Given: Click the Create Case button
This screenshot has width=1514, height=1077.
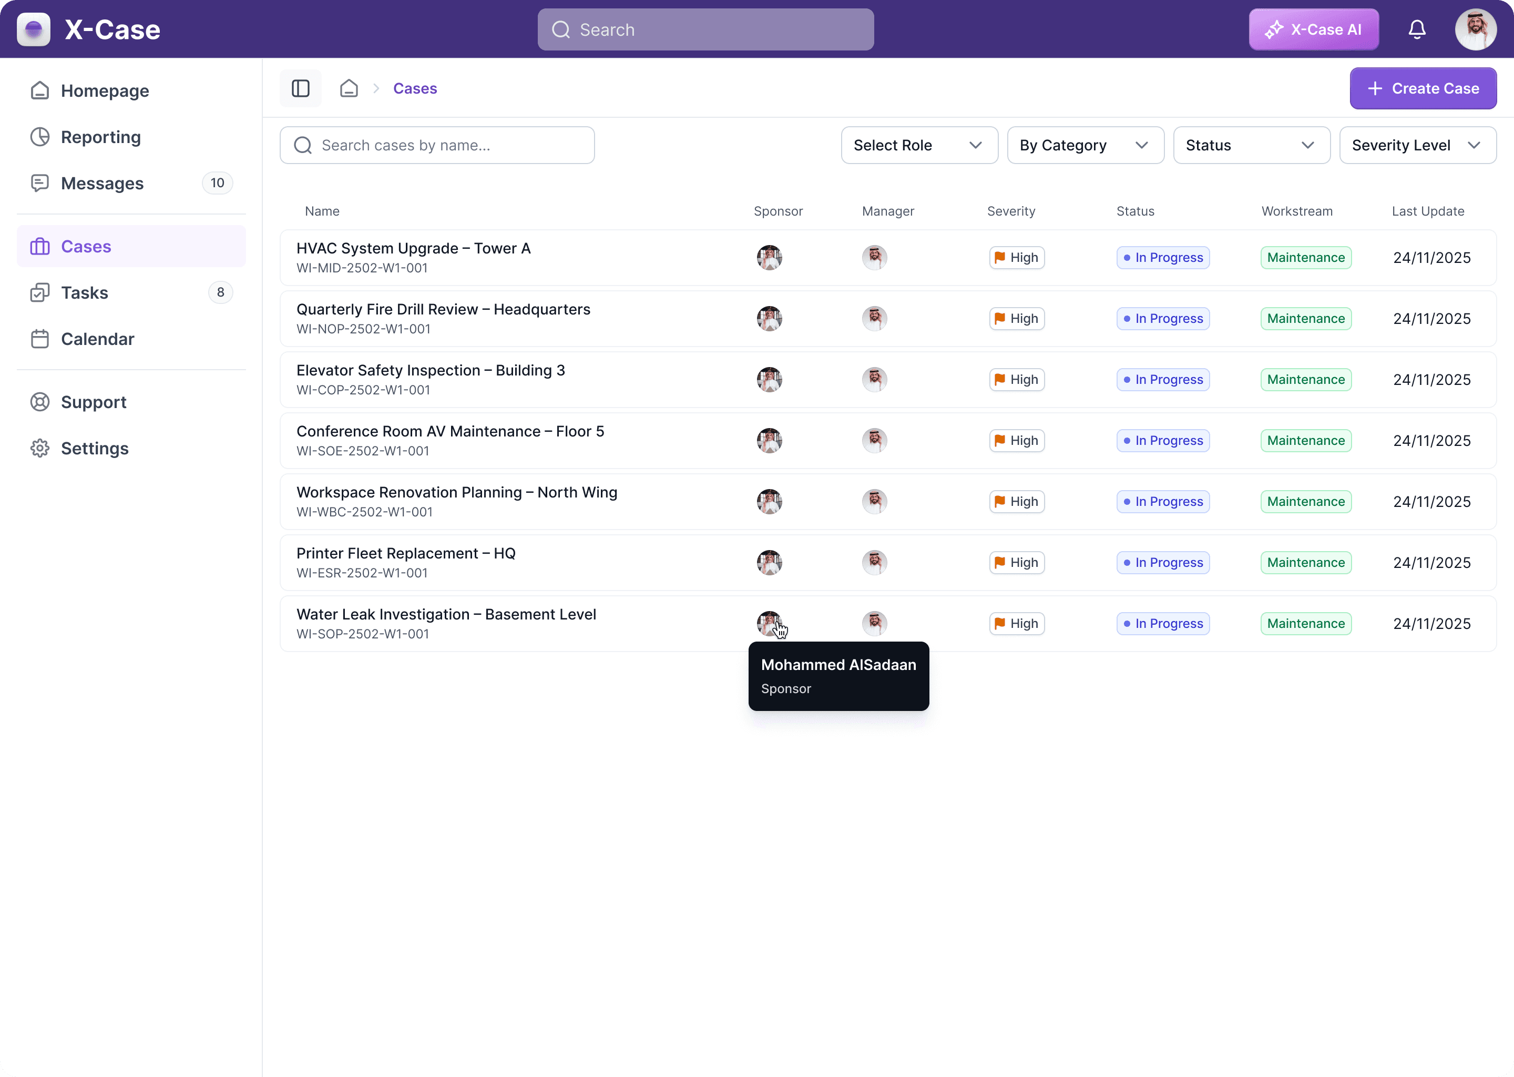Looking at the screenshot, I should point(1423,88).
